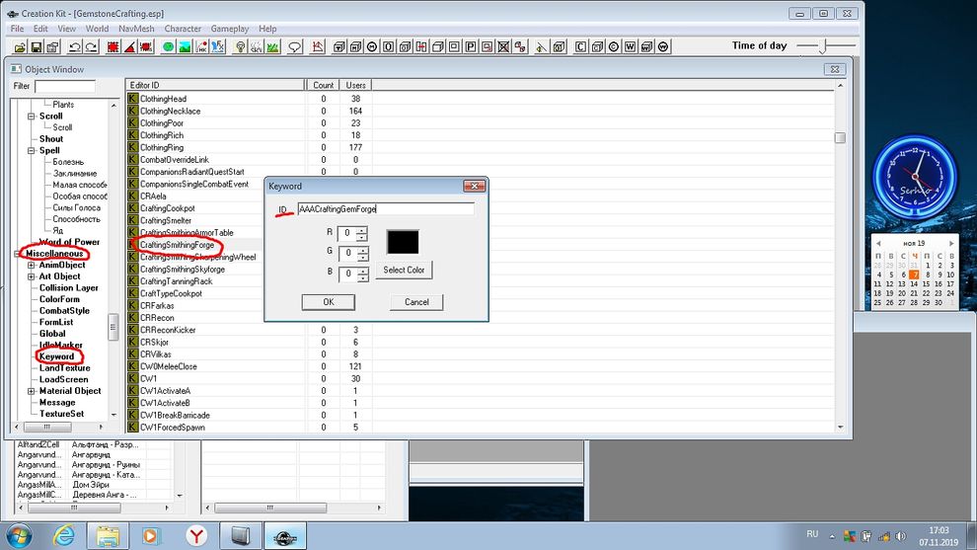Click the black color preview swatch
977x550 pixels.
403,242
